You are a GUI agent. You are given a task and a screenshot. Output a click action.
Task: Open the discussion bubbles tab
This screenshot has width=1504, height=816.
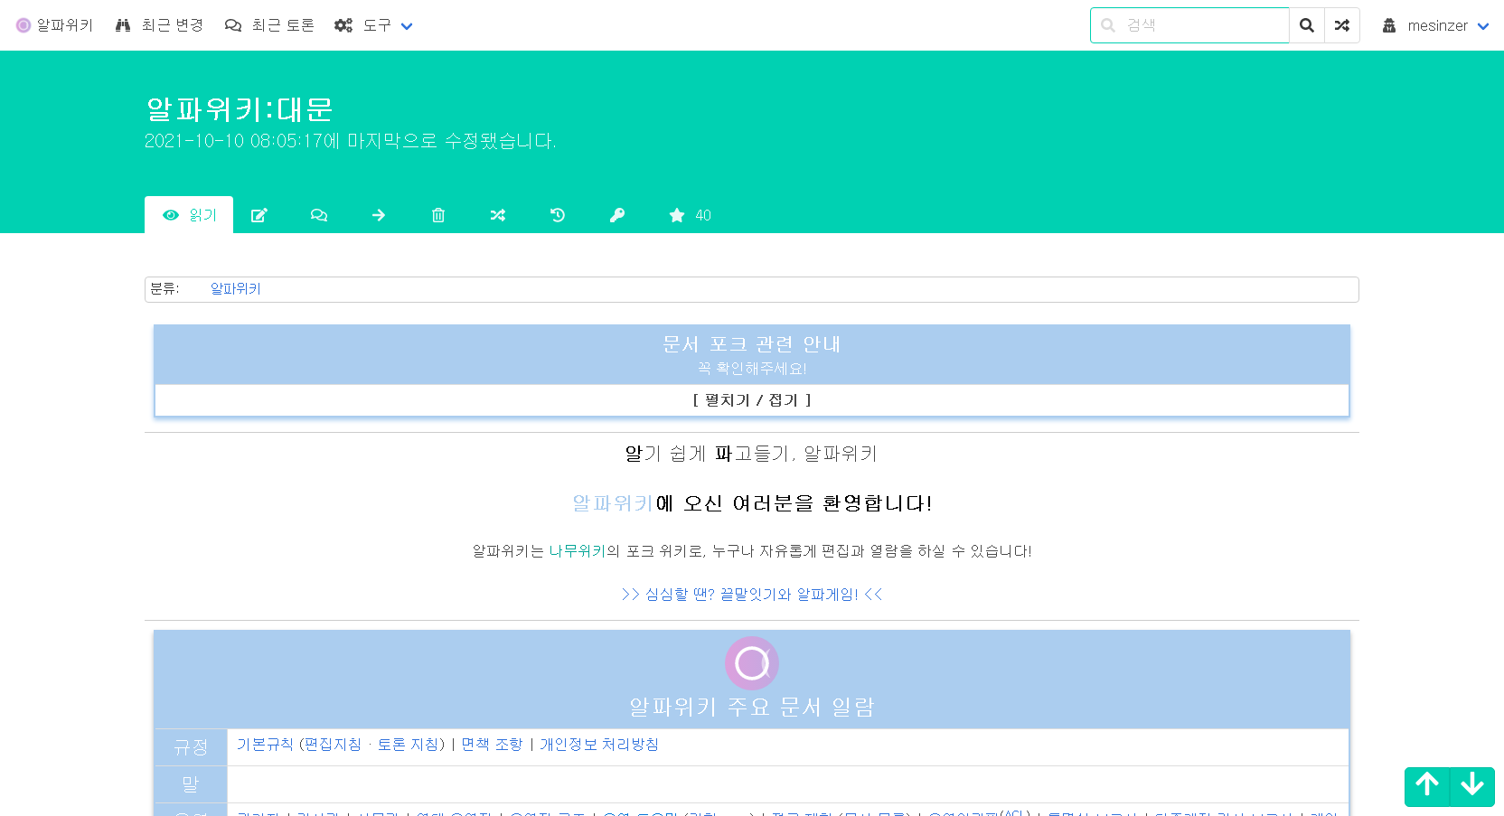tap(319, 215)
